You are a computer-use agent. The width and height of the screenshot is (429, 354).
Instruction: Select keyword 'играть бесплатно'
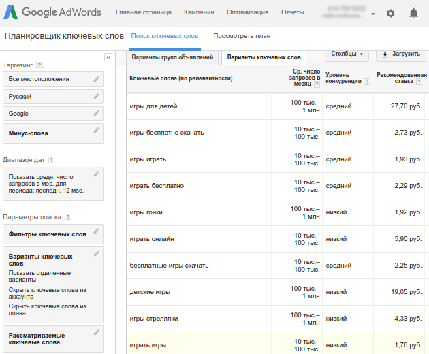pos(157,186)
